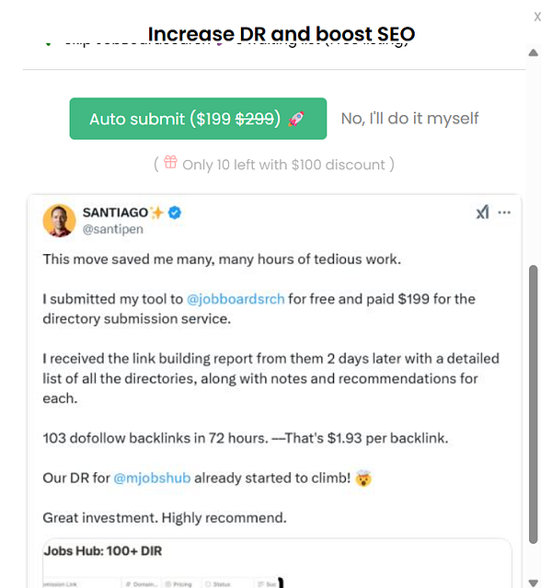Viewport: 552px width, 588px height.
Task: Click the "Increase DR and boost SEO" heading
Action: point(282,35)
